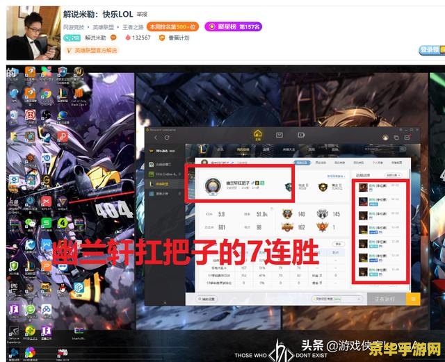Click the yellow menu button beside 正在运行

[413, 299]
